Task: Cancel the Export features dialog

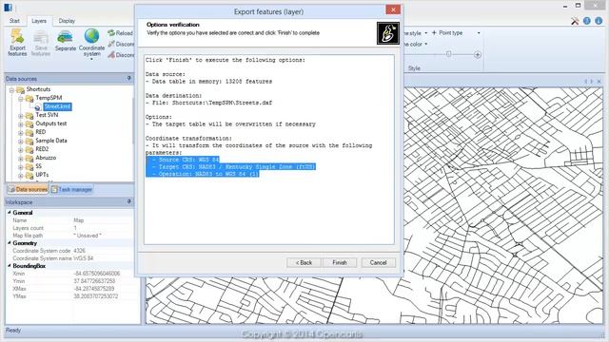Action: 379,262
